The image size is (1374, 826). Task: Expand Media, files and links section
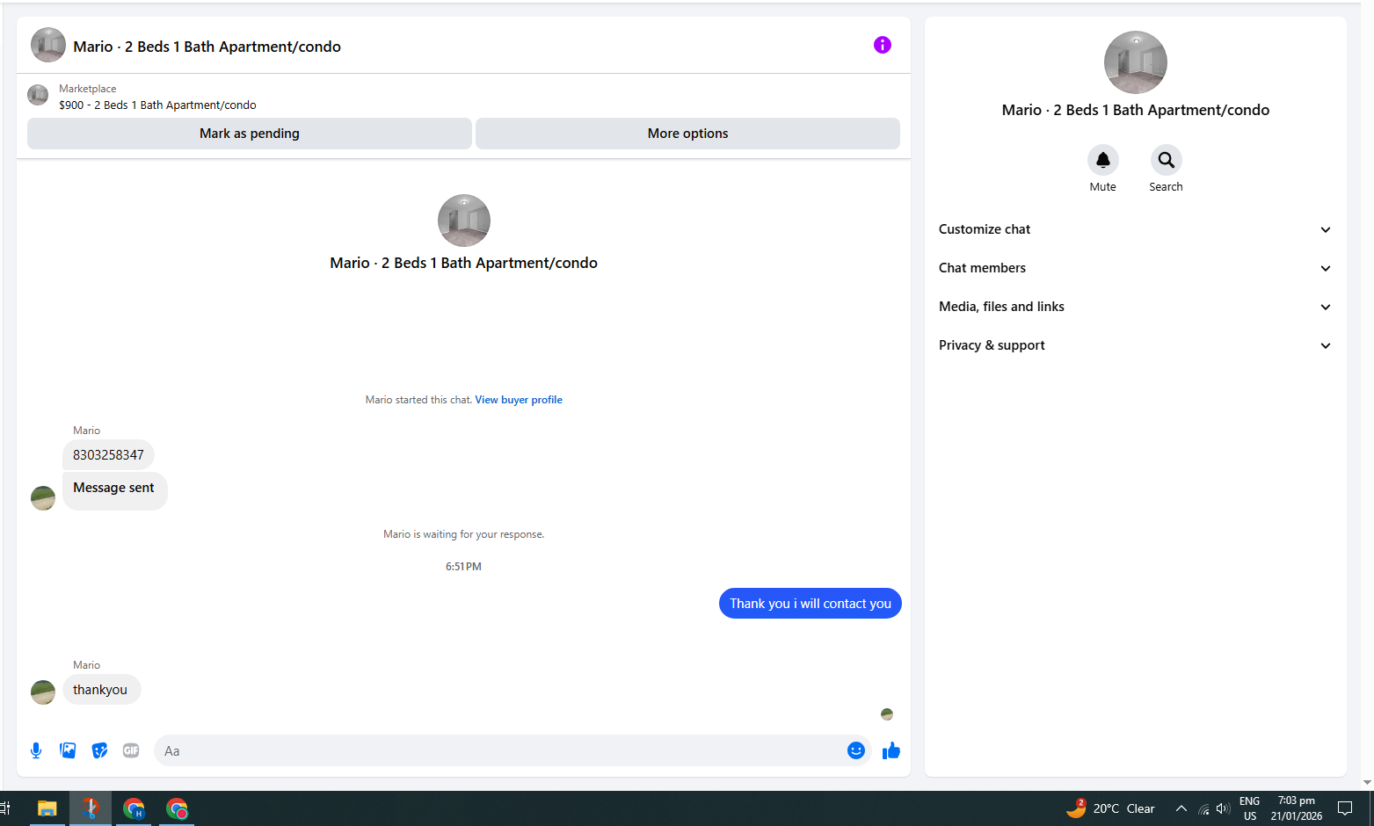click(x=1135, y=307)
